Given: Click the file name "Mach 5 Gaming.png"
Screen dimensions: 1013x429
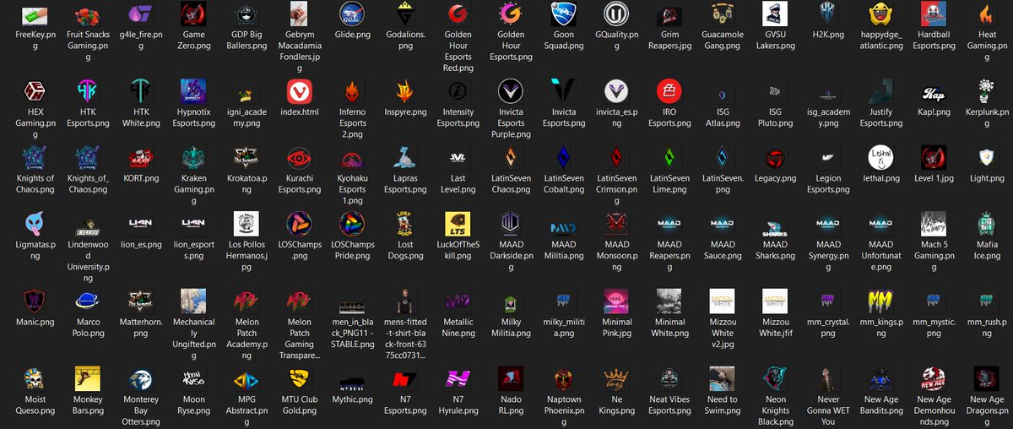Looking at the screenshot, I should coord(933,250).
